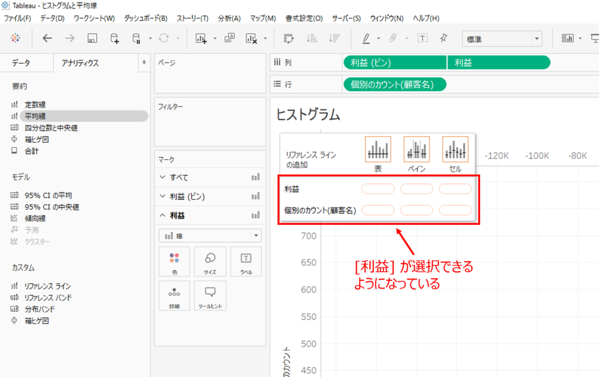The image size is (599, 377).
Task: Add a new data source icon
Action: pyautogui.click(x=114, y=38)
